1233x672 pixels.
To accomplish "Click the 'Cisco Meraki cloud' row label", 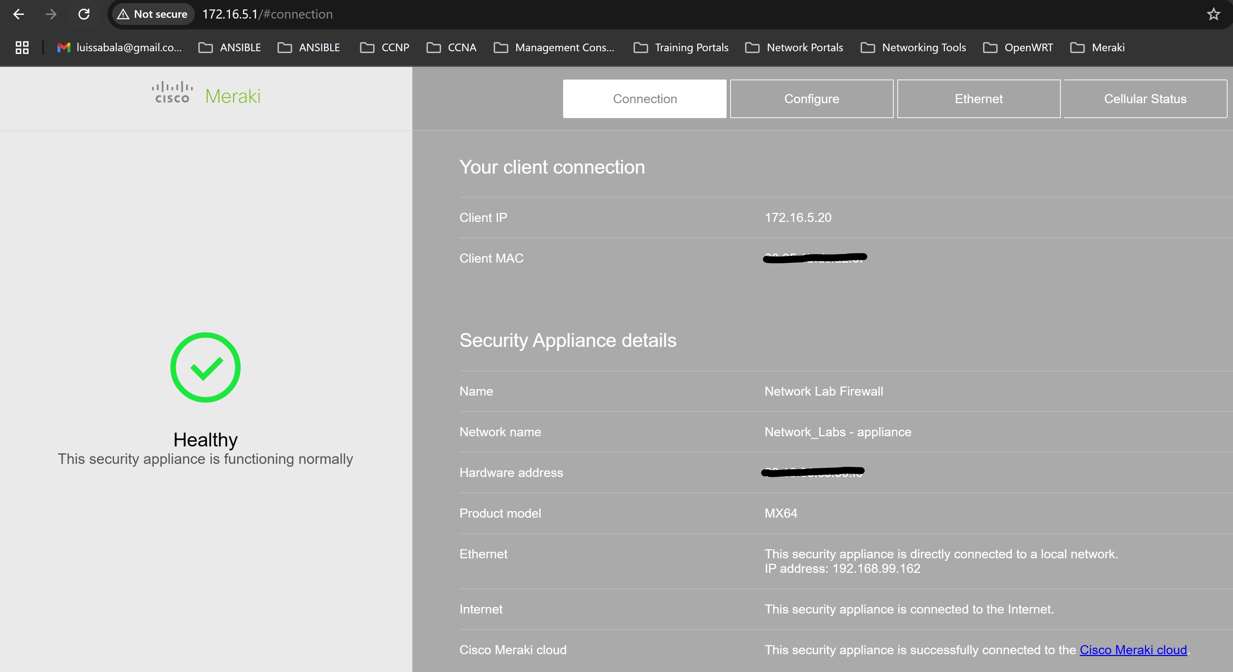I will pyautogui.click(x=513, y=649).
